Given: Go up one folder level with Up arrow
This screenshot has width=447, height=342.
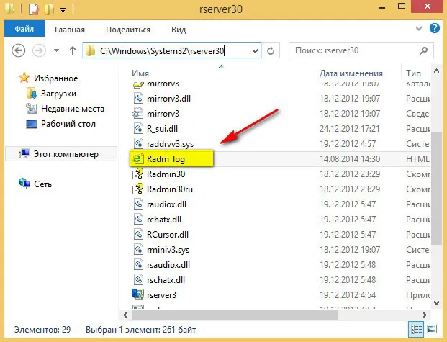Looking at the screenshot, I should coord(73,51).
